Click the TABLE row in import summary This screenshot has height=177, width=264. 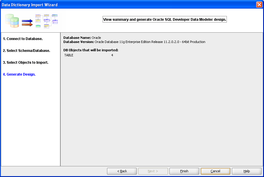pyautogui.click(x=89, y=55)
